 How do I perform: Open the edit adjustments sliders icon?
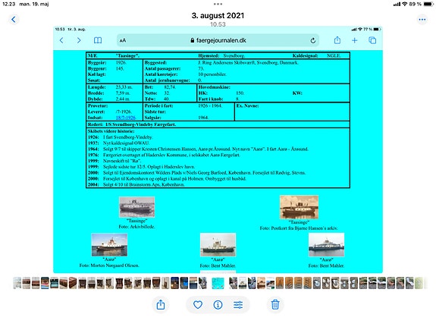click(x=238, y=305)
